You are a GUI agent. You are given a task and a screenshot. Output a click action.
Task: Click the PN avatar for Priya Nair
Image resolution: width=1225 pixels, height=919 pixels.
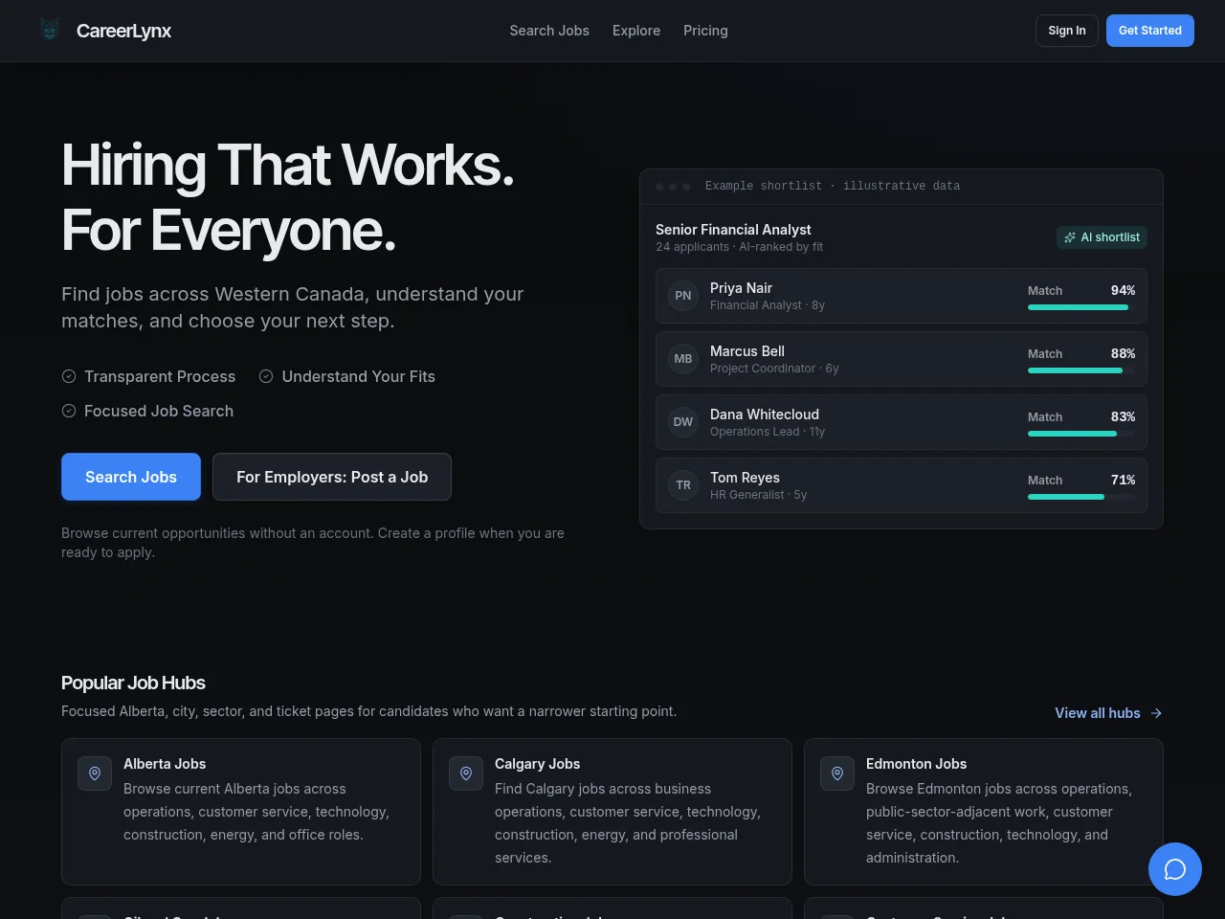coord(683,296)
